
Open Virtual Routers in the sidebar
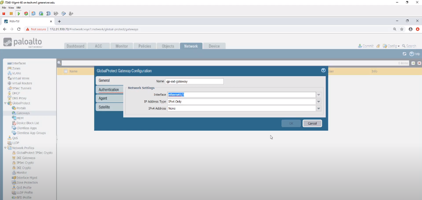pyautogui.click(x=22, y=83)
